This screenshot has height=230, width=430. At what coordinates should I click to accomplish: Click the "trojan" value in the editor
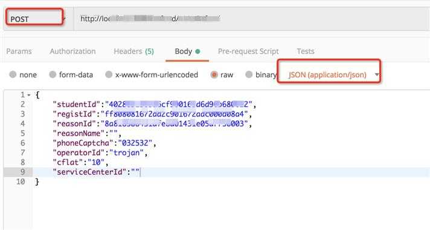point(126,152)
